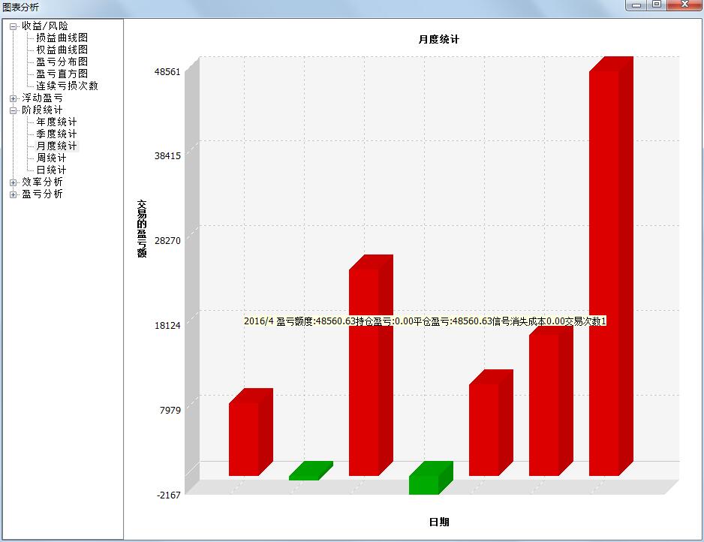
Task: Select 盈亏直方图 in the tree
Action: 62,74
